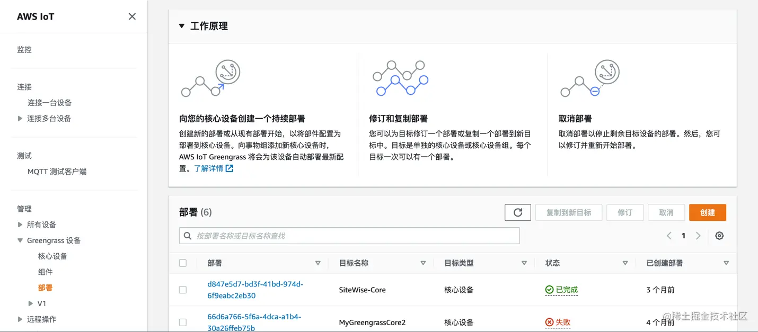Open MQTT 测试客户端
Image resolution: width=758 pixels, height=332 pixels.
pos(57,172)
